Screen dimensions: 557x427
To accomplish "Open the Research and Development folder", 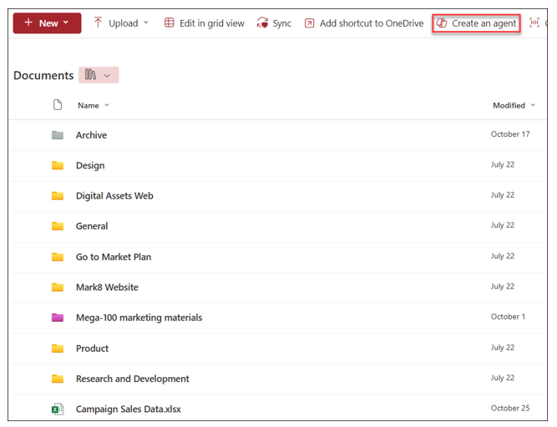I will tap(132, 379).
